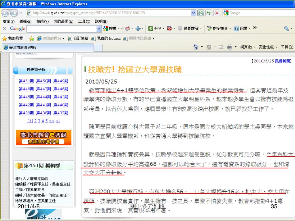Viewport: 295px width, 221px height.
Task: Click the 我的最愛 favorites star button
Action: tap(12, 38)
